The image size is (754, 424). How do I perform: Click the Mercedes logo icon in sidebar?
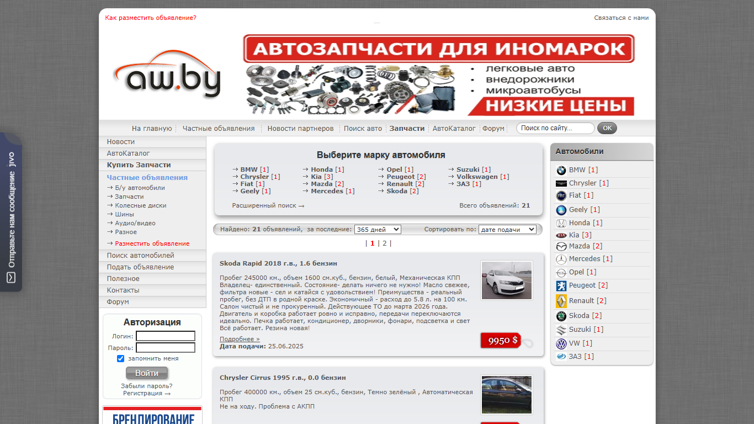[x=561, y=259]
